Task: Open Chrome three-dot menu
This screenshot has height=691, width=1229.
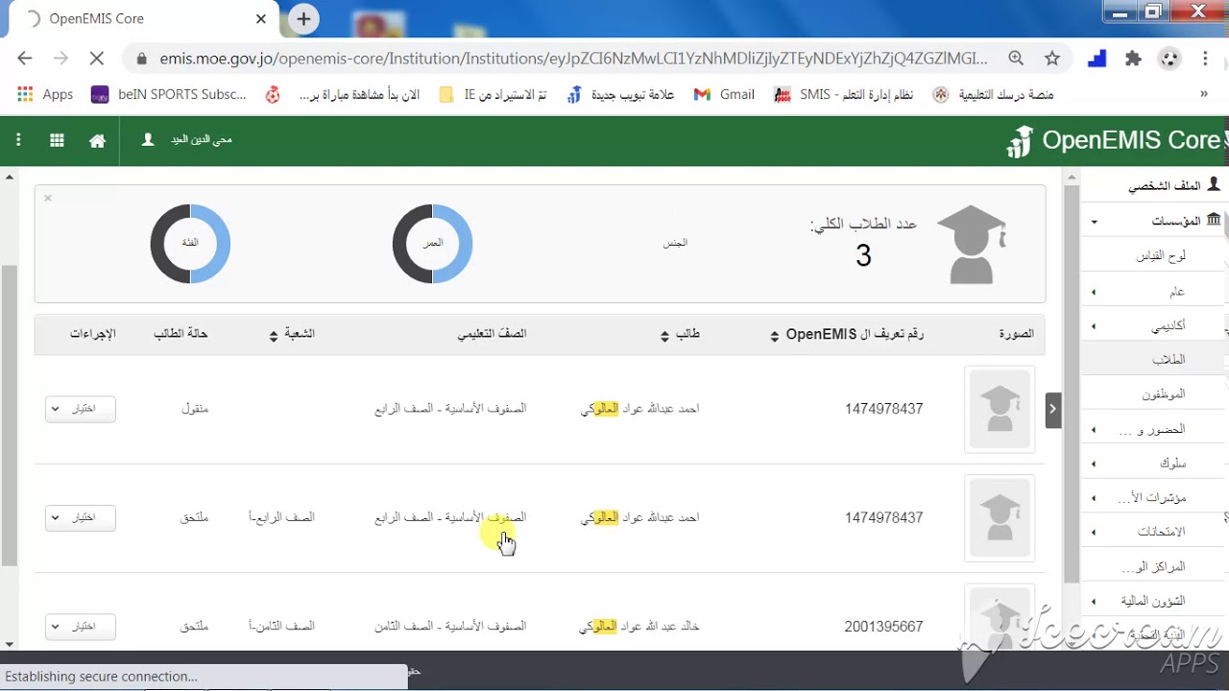Action: [x=1205, y=59]
